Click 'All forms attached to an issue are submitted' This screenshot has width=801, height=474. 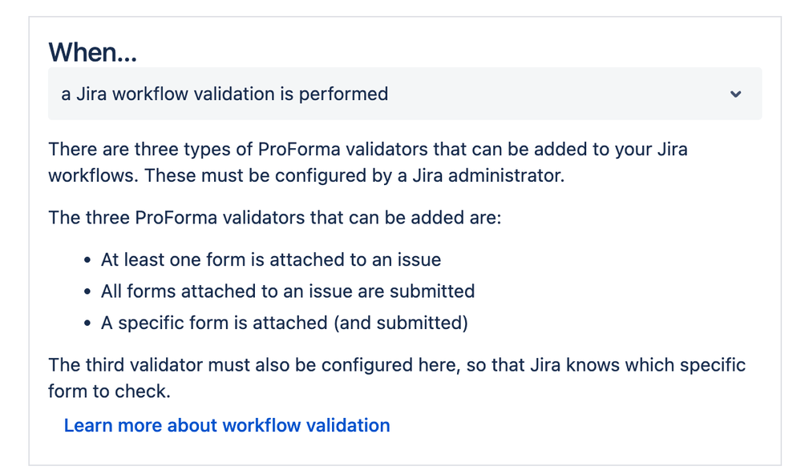pyautogui.click(x=288, y=291)
